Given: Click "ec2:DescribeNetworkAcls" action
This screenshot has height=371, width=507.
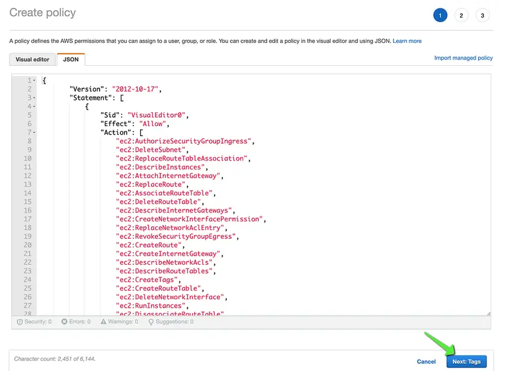Looking at the screenshot, I should click(x=164, y=263).
